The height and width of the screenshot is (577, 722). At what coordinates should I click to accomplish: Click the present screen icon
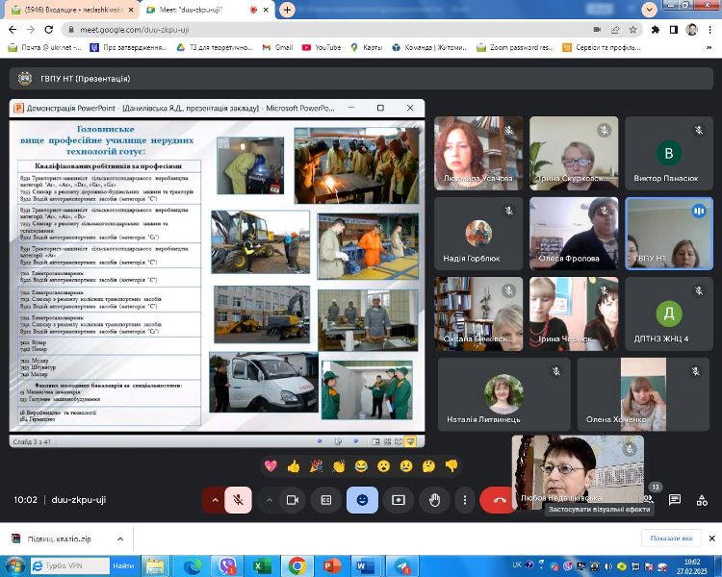pos(398,500)
